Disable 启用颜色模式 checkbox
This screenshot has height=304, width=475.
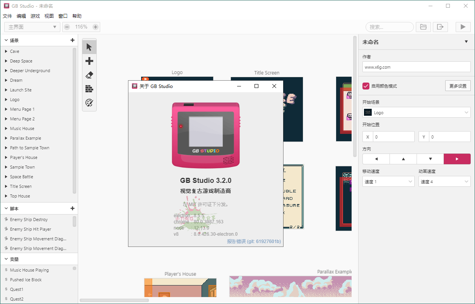pos(366,86)
